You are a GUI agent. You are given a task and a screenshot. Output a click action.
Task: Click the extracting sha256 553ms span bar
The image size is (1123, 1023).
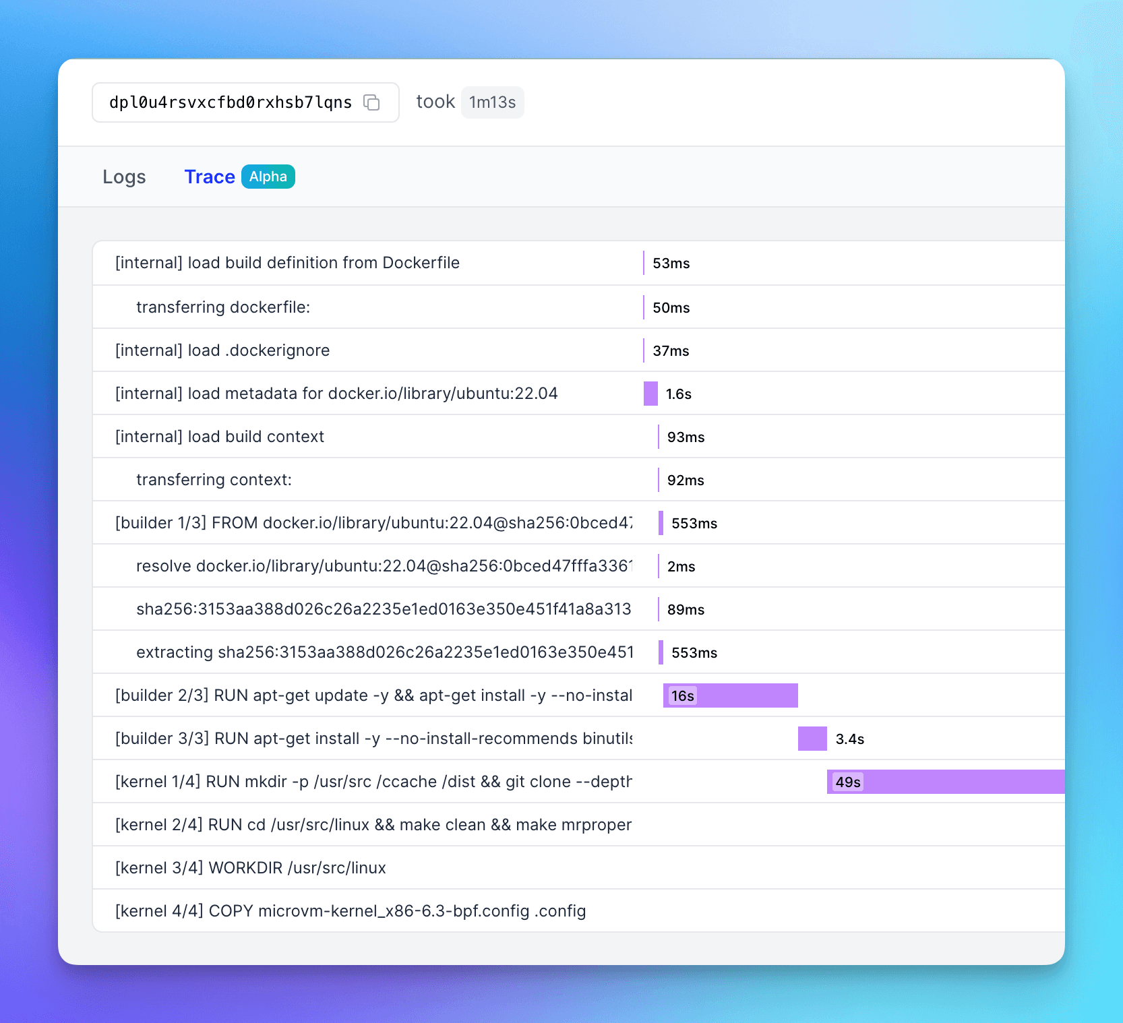661,652
